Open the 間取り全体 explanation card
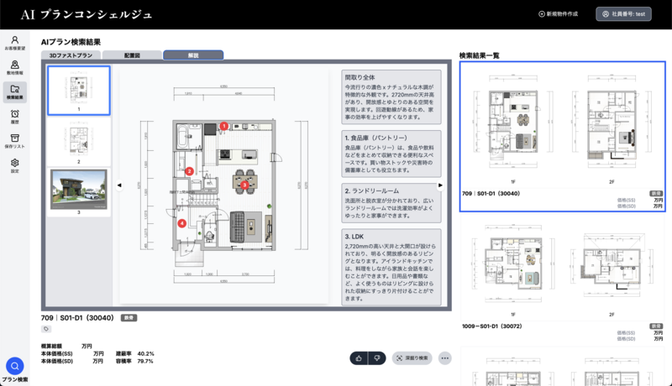This screenshot has height=386, width=672. tap(391, 97)
